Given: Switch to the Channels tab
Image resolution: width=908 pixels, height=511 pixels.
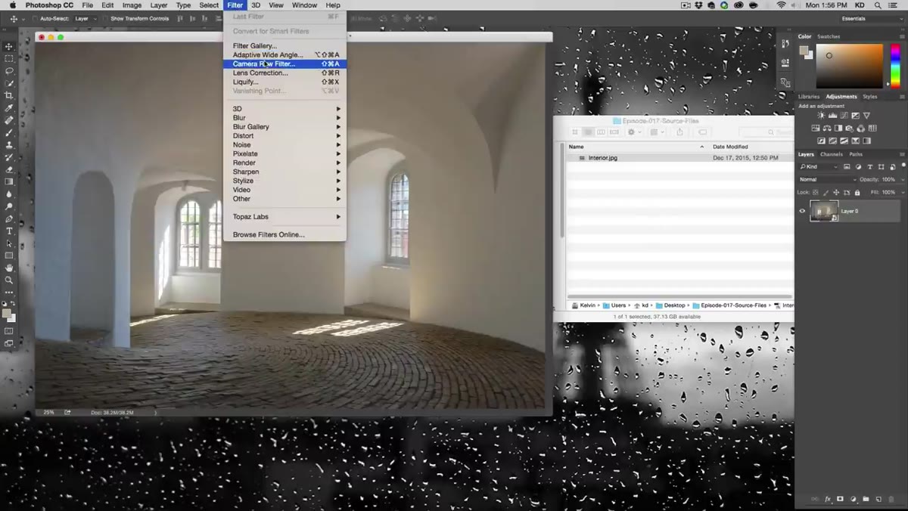Looking at the screenshot, I should click(832, 154).
